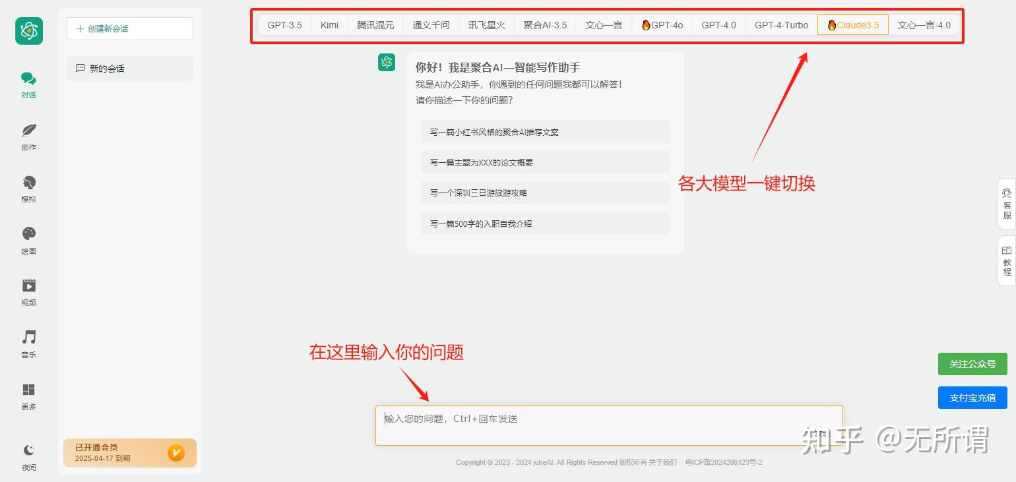Open the 创作 (Creation) sidebar icon
Screen dimensions: 1016x482
tap(28, 135)
